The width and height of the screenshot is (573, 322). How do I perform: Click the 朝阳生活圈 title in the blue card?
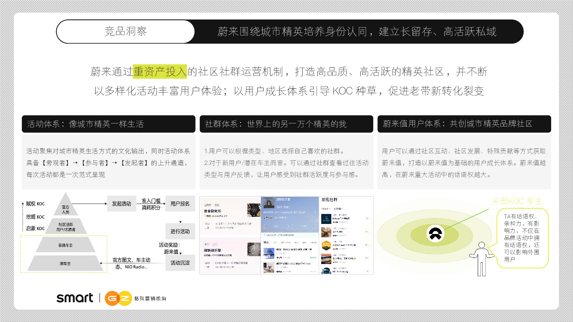click(283, 199)
